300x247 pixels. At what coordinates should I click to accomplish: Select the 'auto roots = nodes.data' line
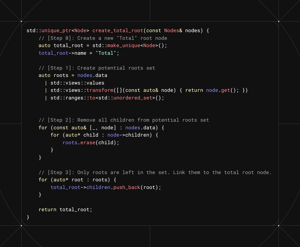pos(73,75)
